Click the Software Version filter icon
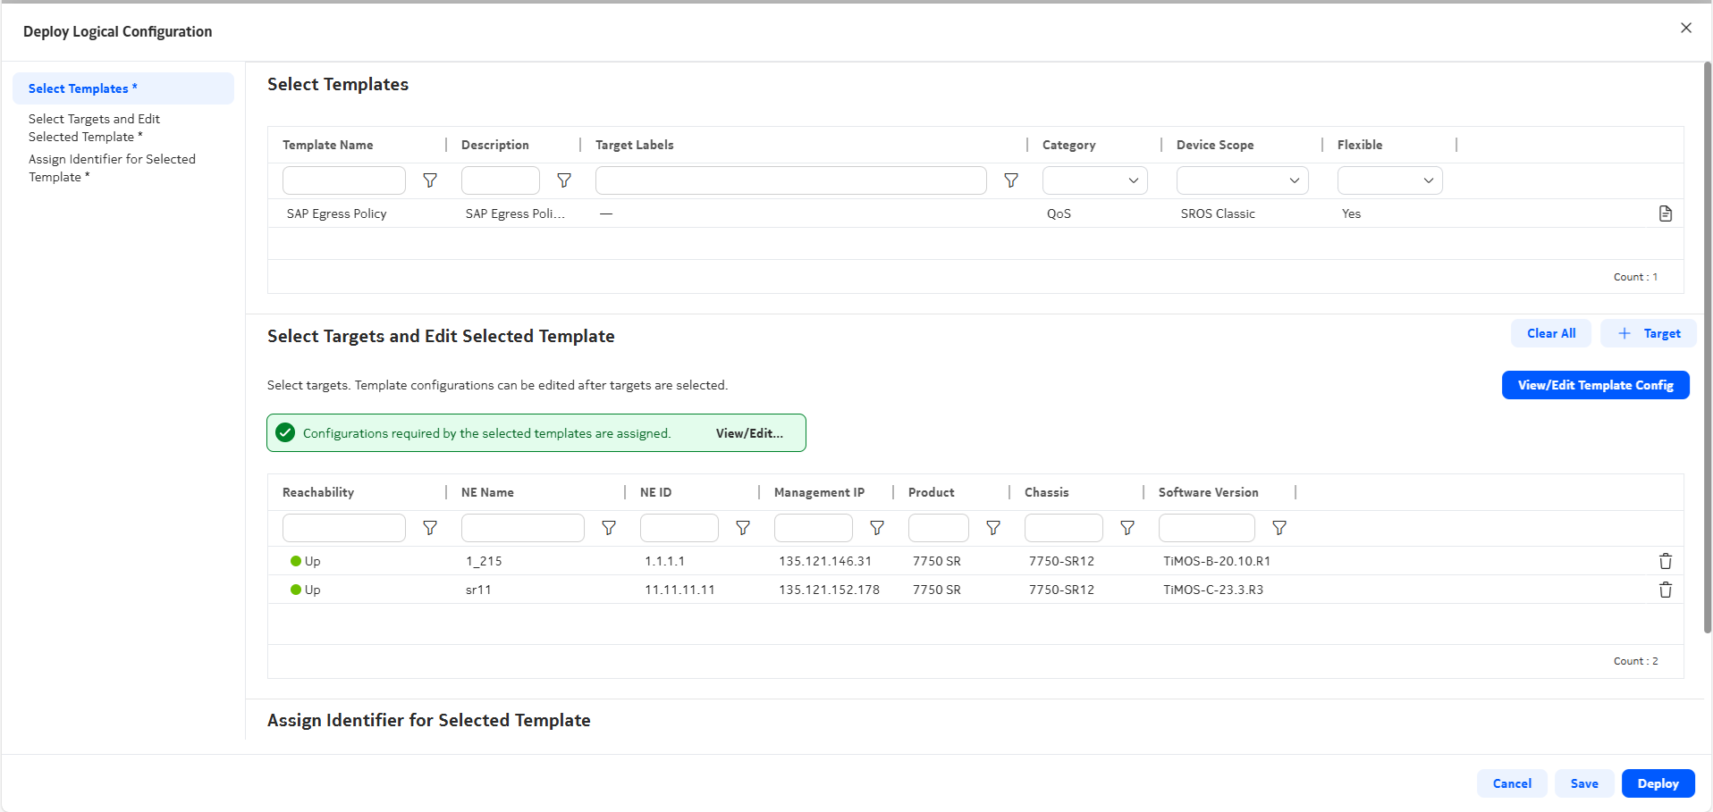 click(x=1279, y=528)
